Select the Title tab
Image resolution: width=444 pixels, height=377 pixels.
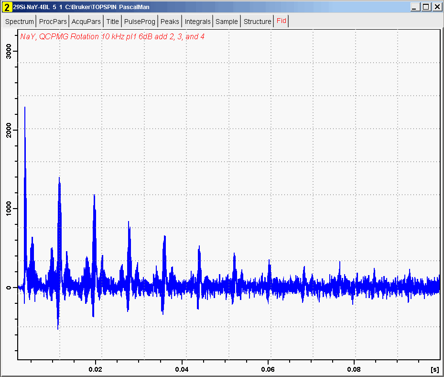[113, 22]
